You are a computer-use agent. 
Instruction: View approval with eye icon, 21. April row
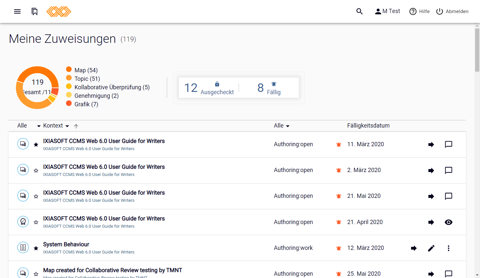click(449, 222)
